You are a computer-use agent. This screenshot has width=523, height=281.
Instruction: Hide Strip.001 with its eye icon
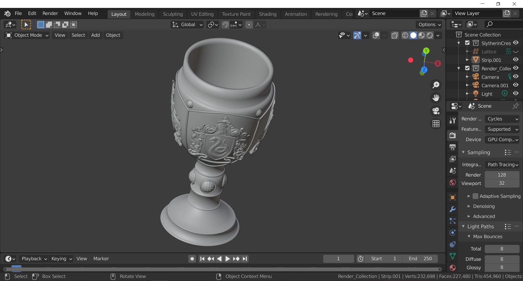point(516,60)
